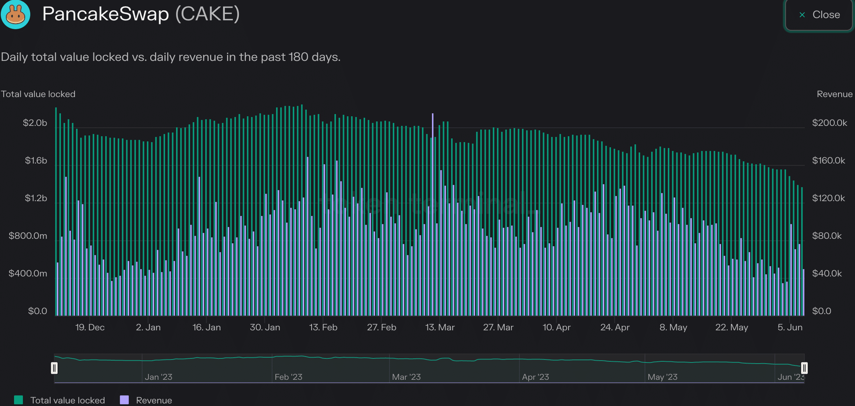Image resolution: width=855 pixels, height=406 pixels.
Task: Click the '27. Feb' date label
Action: [381, 327]
